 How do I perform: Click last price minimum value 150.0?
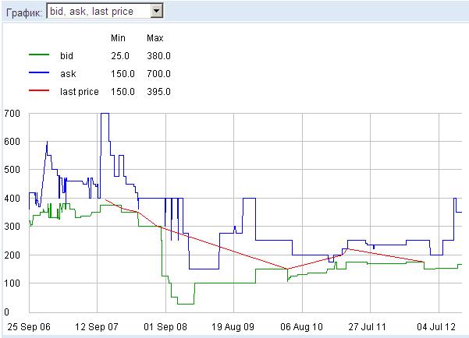pyautogui.click(x=123, y=92)
